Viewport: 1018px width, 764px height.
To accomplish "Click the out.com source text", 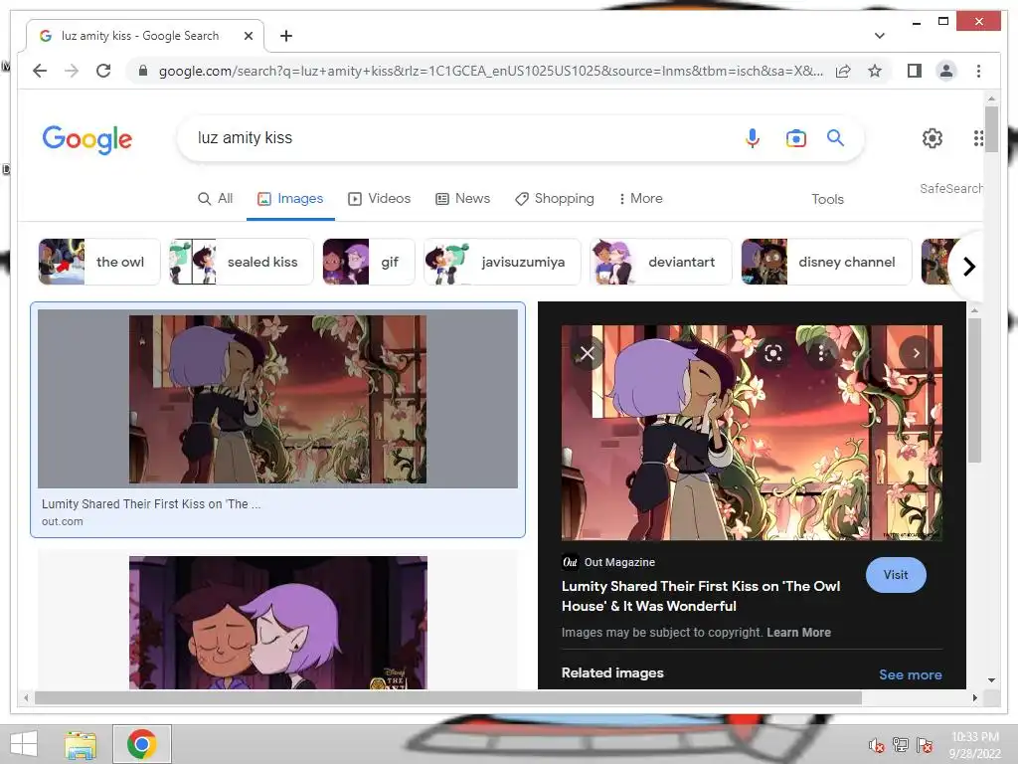I will (x=63, y=521).
